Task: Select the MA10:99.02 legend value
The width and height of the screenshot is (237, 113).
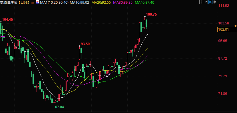Action: tap(79, 3)
